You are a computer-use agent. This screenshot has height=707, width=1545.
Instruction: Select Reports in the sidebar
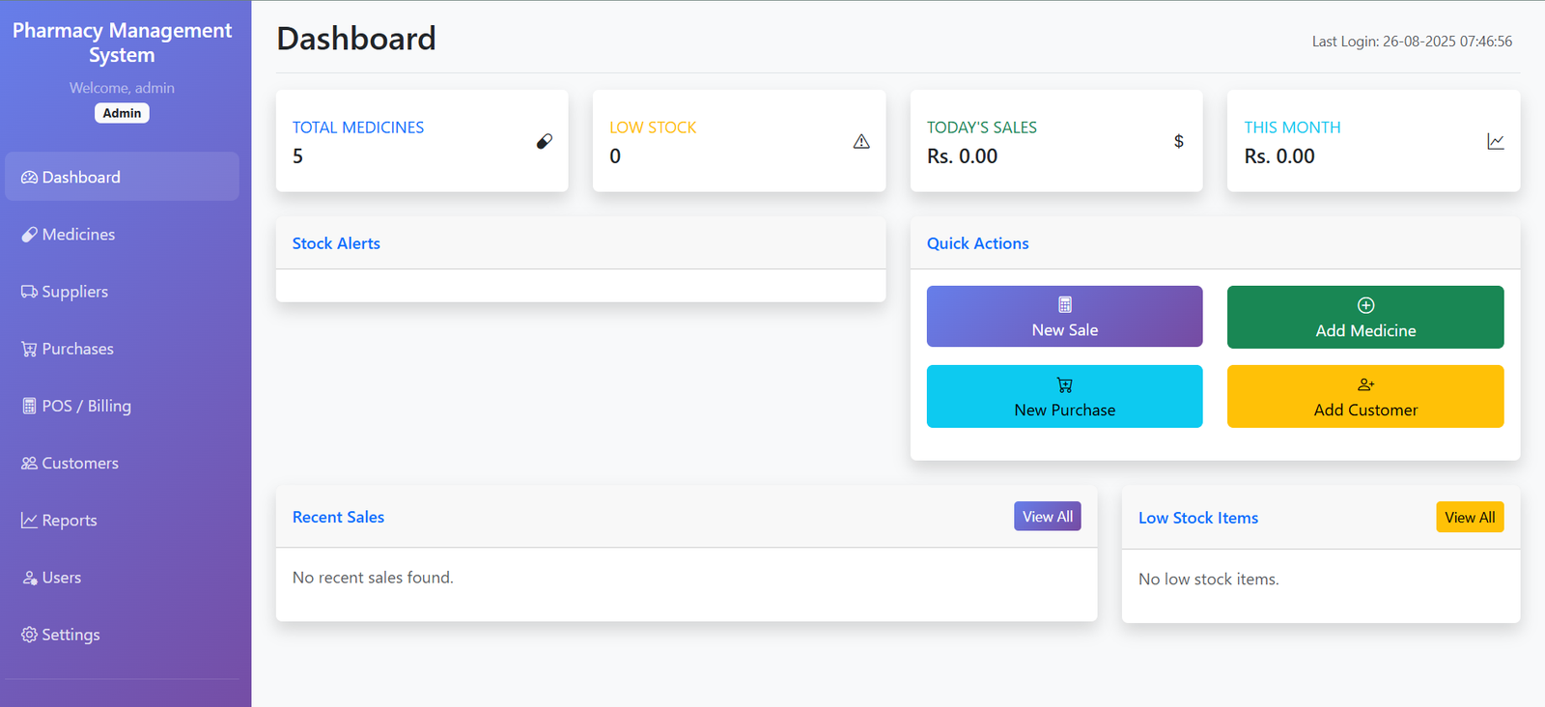pyautogui.click(x=70, y=521)
